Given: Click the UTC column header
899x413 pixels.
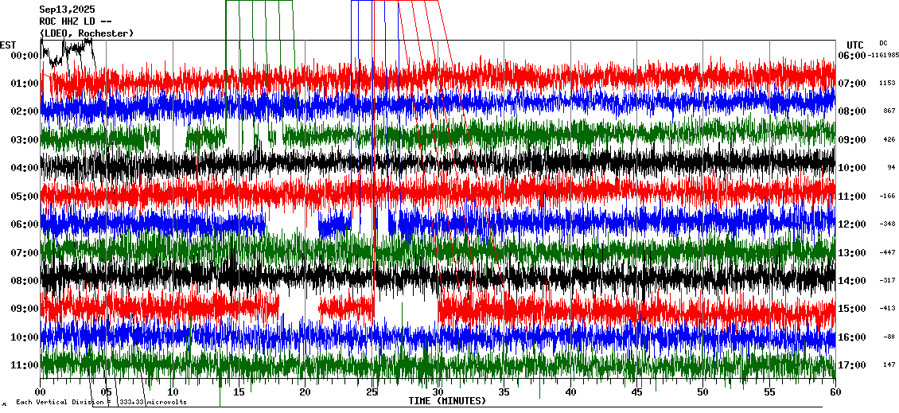Looking at the screenshot, I should (x=855, y=45).
